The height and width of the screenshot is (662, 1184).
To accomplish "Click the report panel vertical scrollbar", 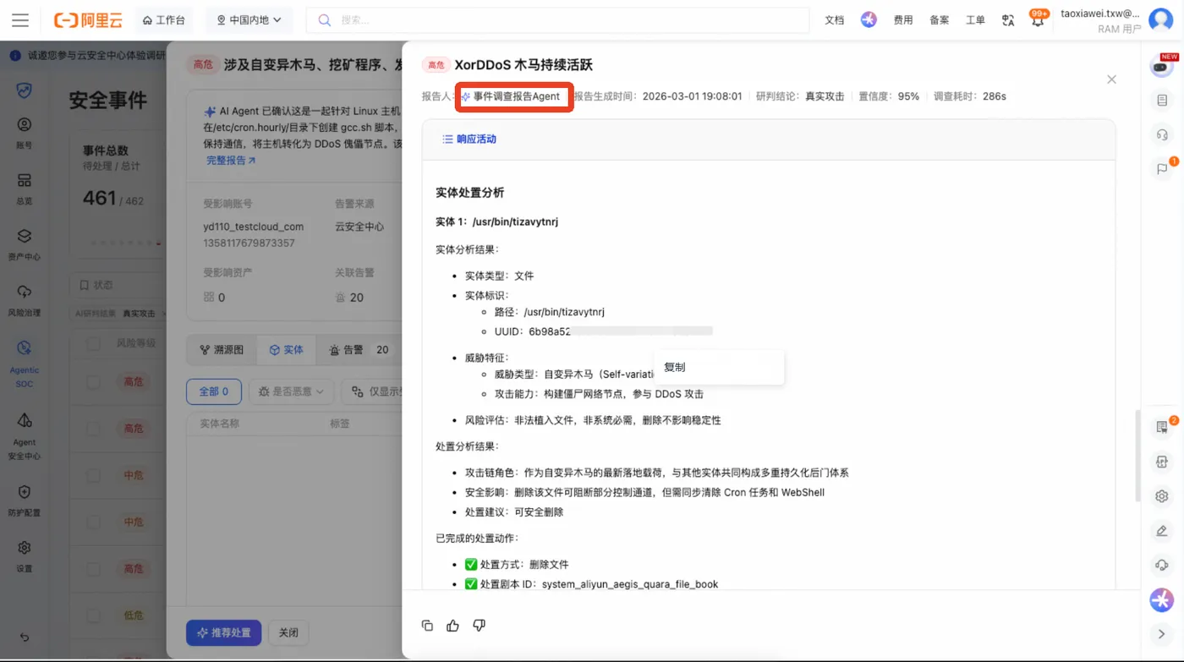I will pos(1138,457).
